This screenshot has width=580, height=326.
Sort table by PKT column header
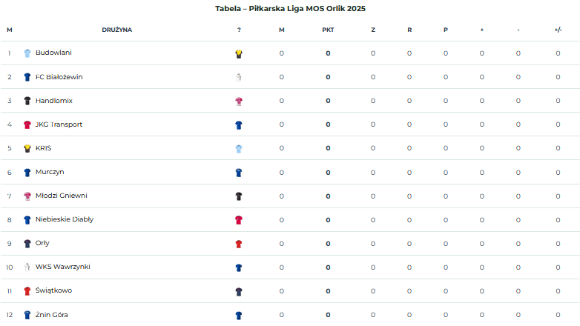click(328, 30)
